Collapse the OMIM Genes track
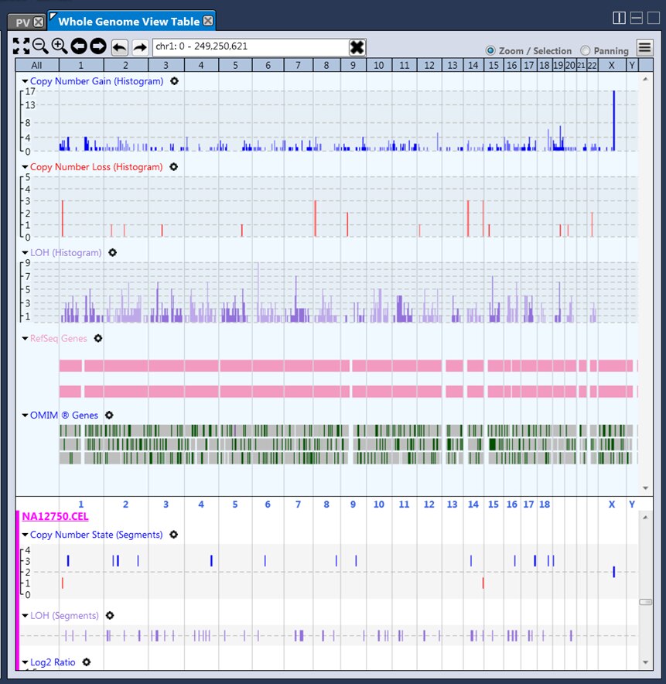This screenshot has height=684, width=666. pos(25,416)
